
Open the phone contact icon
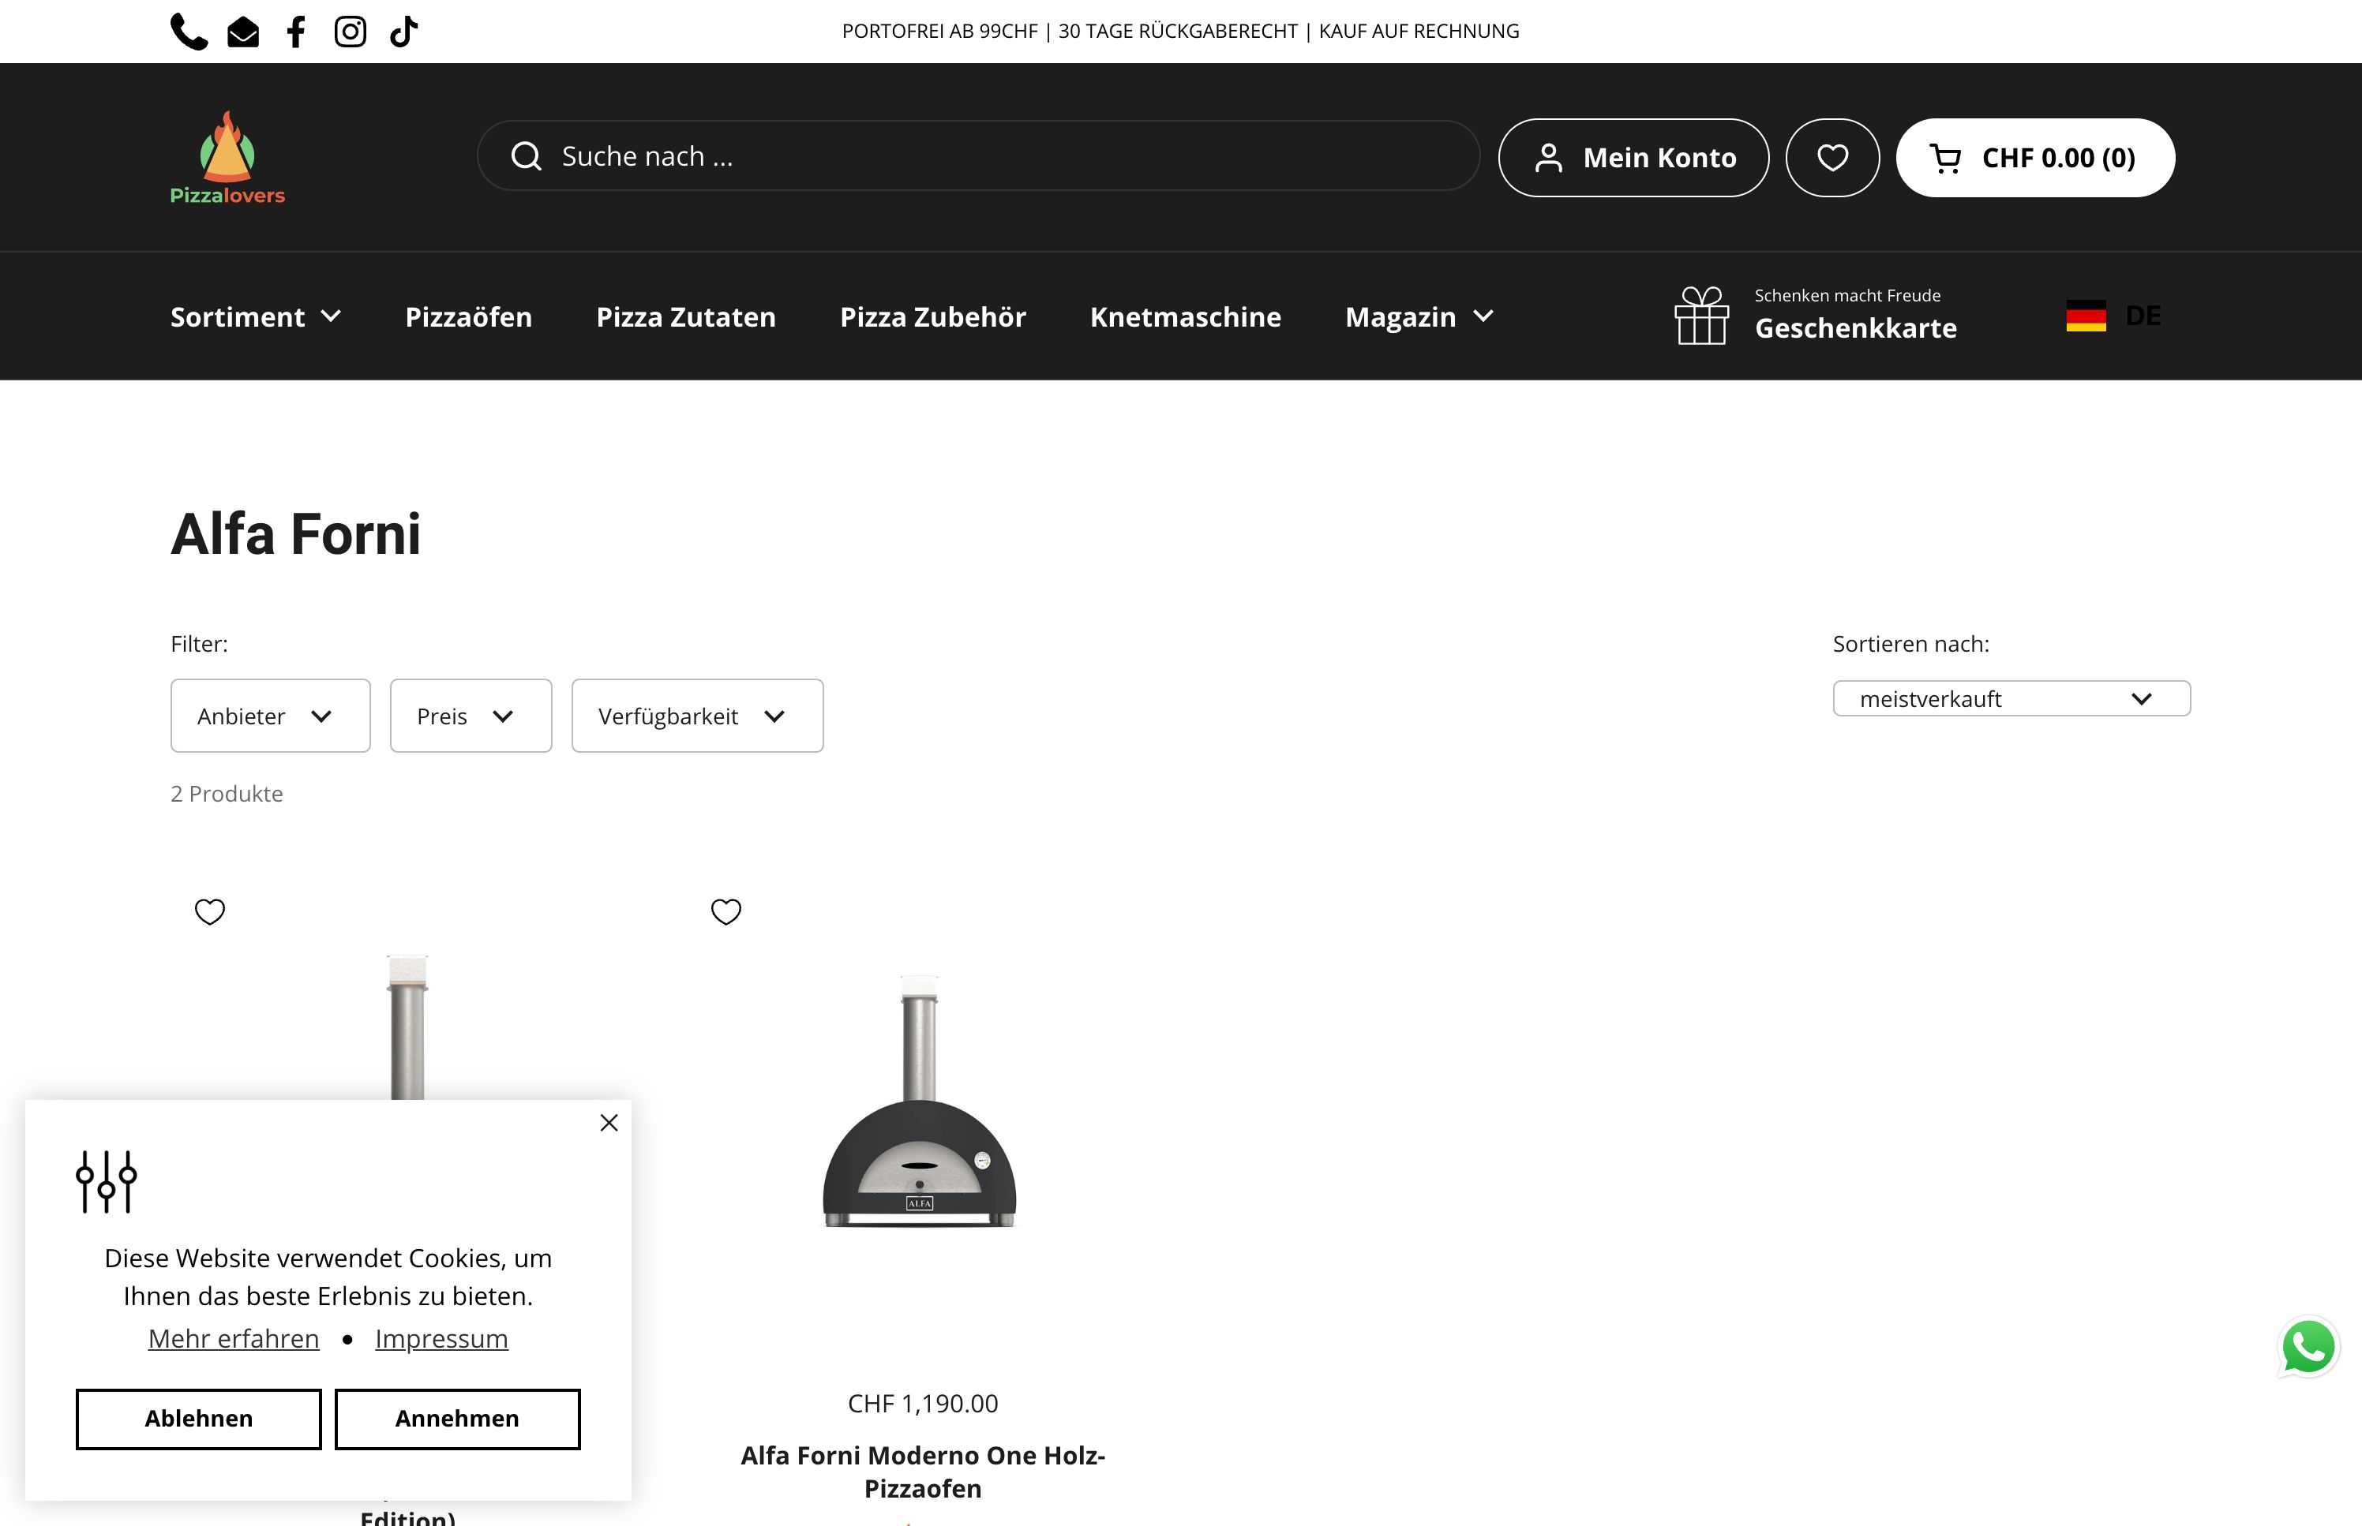click(x=189, y=31)
